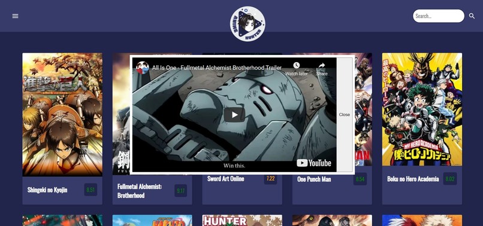Click the Watch later clock icon
The width and height of the screenshot is (483, 226).
point(296,65)
